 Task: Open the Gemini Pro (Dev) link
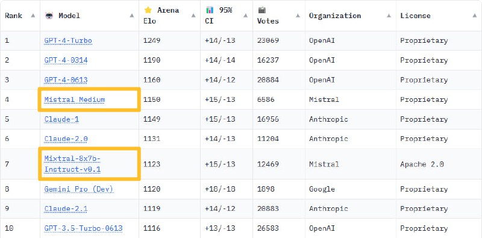(79, 189)
